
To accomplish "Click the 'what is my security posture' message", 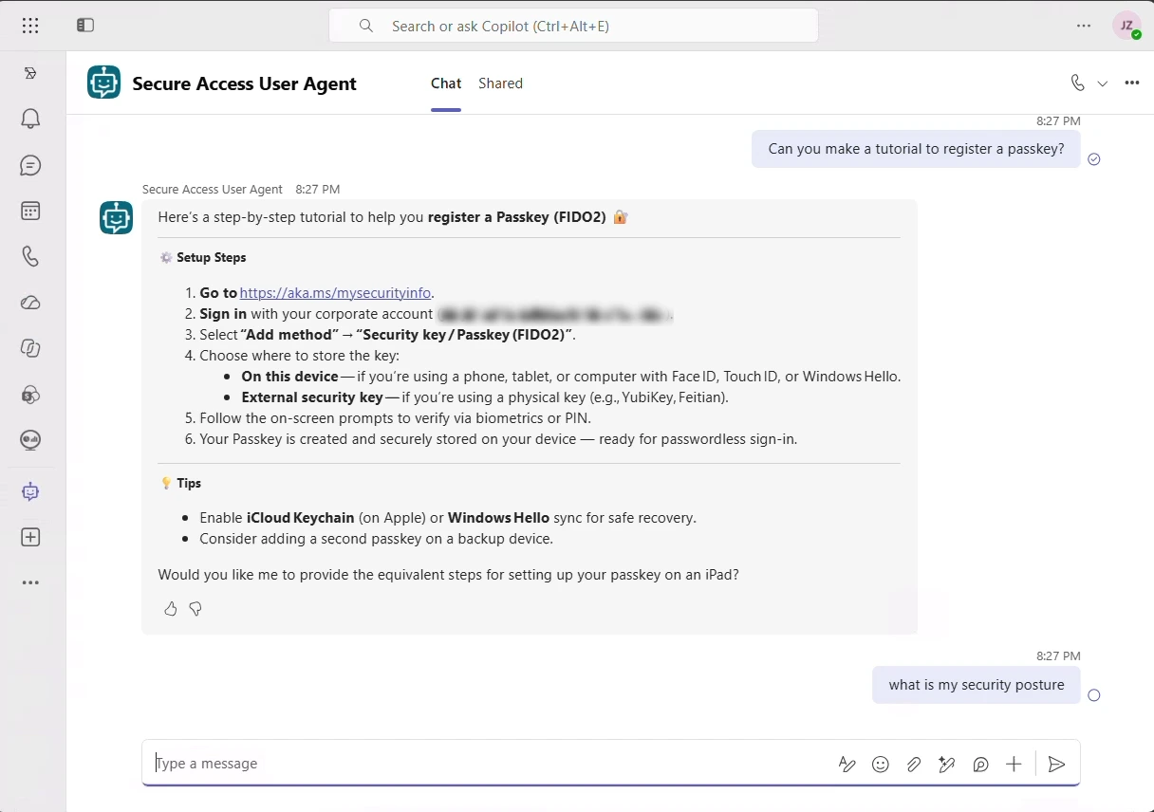I will pyautogui.click(x=977, y=685).
